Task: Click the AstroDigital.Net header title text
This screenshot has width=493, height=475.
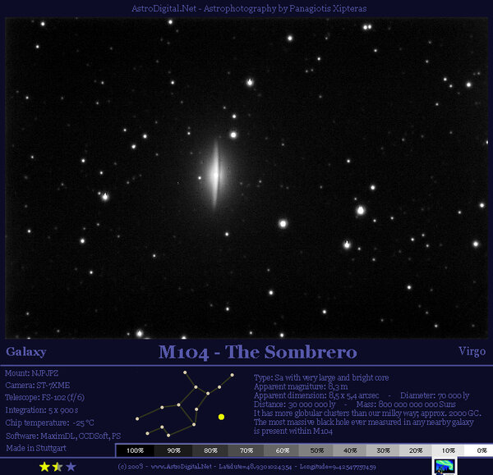Action: [249, 8]
